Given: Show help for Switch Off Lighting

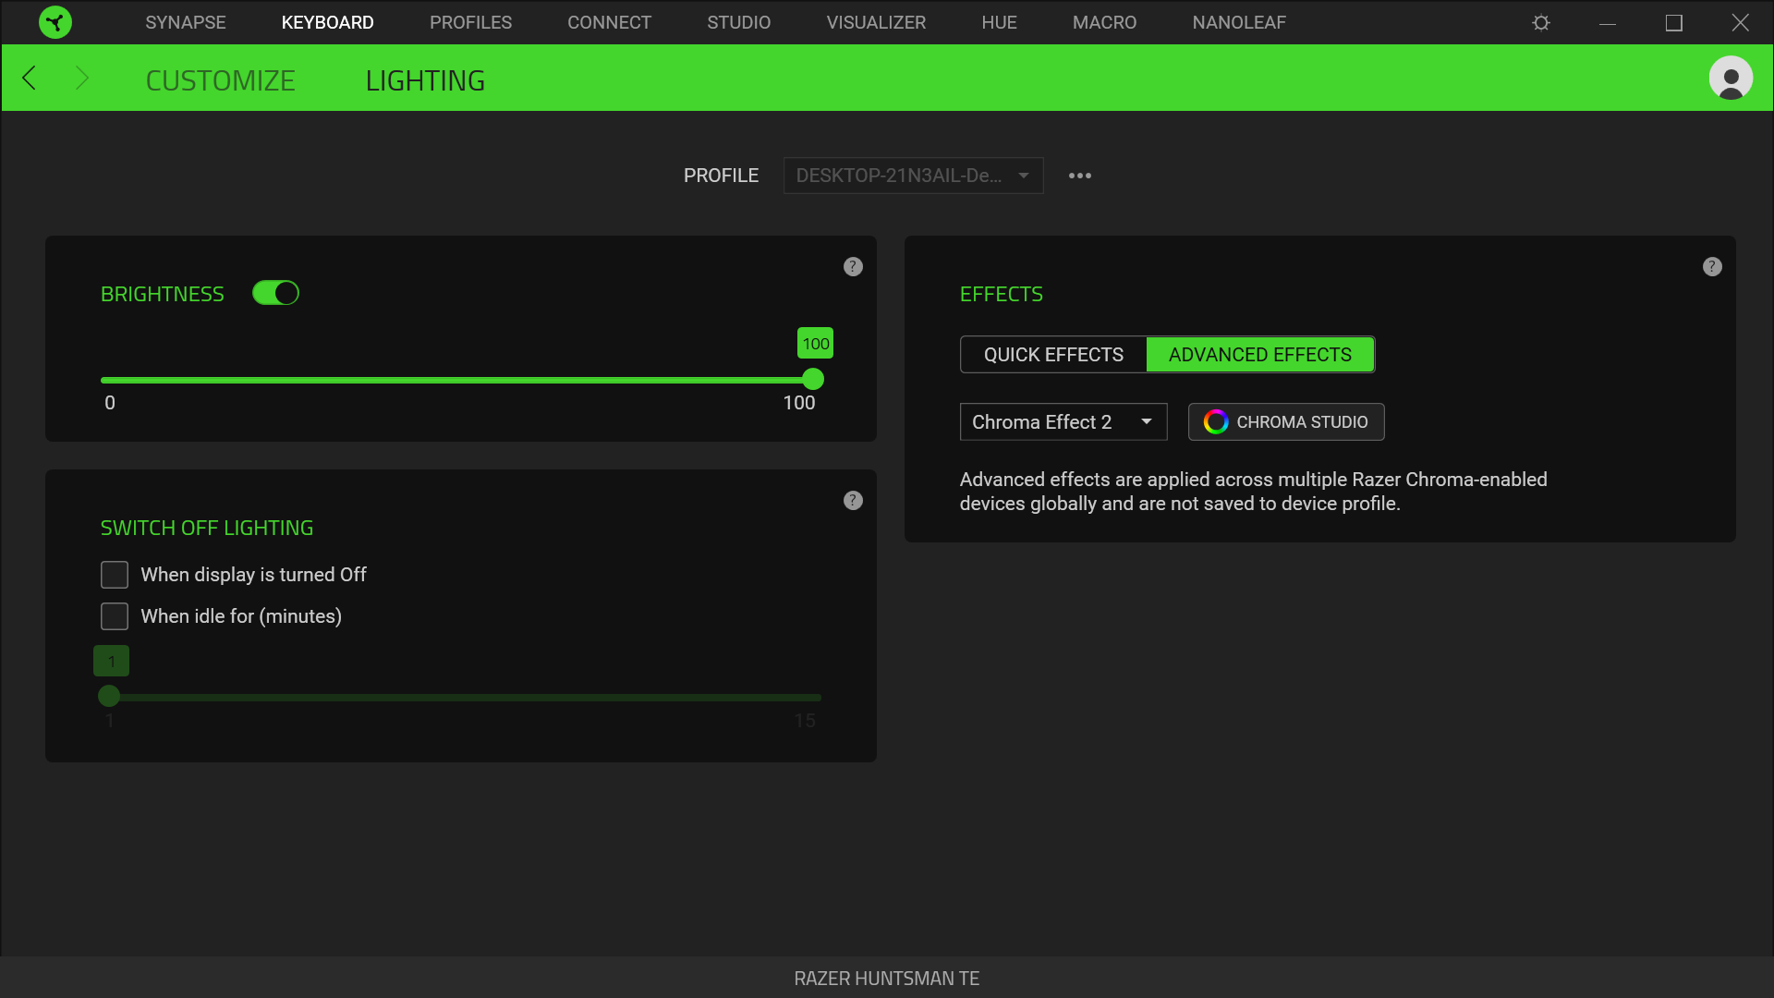Looking at the screenshot, I should tap(853, 501).
